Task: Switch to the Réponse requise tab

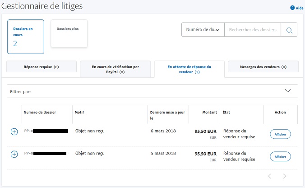Action: 41,67
